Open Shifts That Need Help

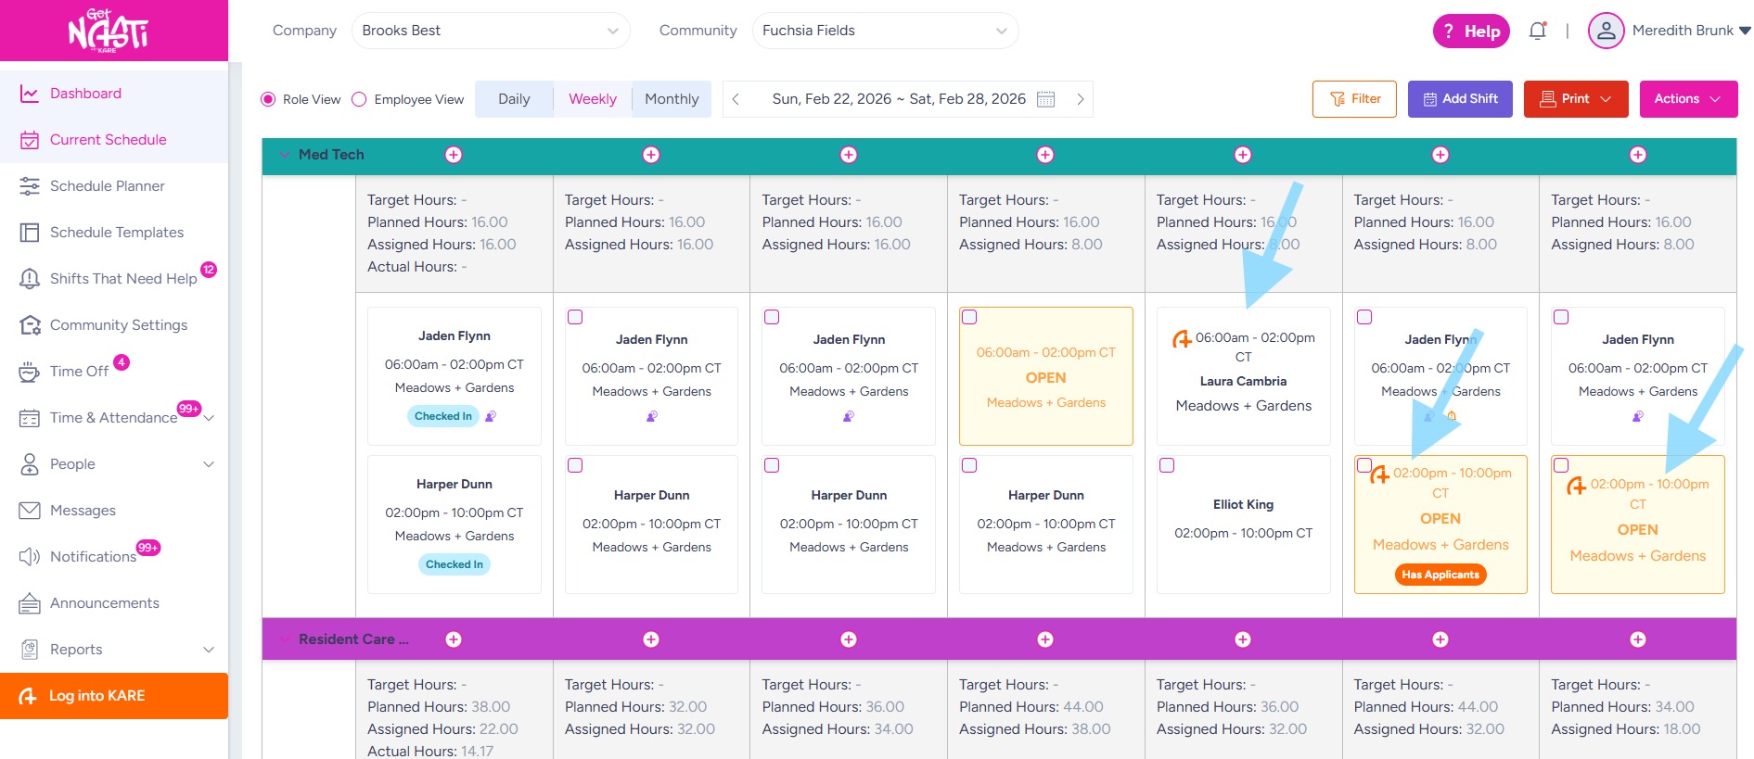coord(122,278)
